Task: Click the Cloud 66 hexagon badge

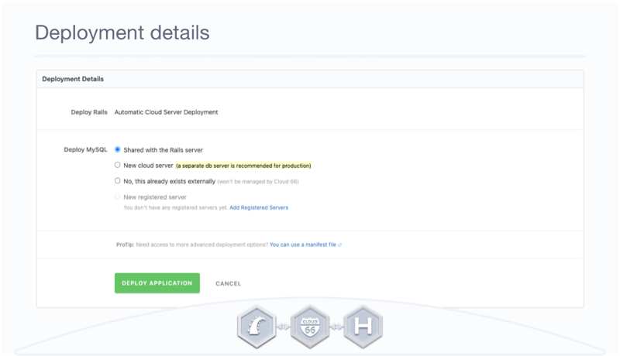Action: click(x=310, y=327)
